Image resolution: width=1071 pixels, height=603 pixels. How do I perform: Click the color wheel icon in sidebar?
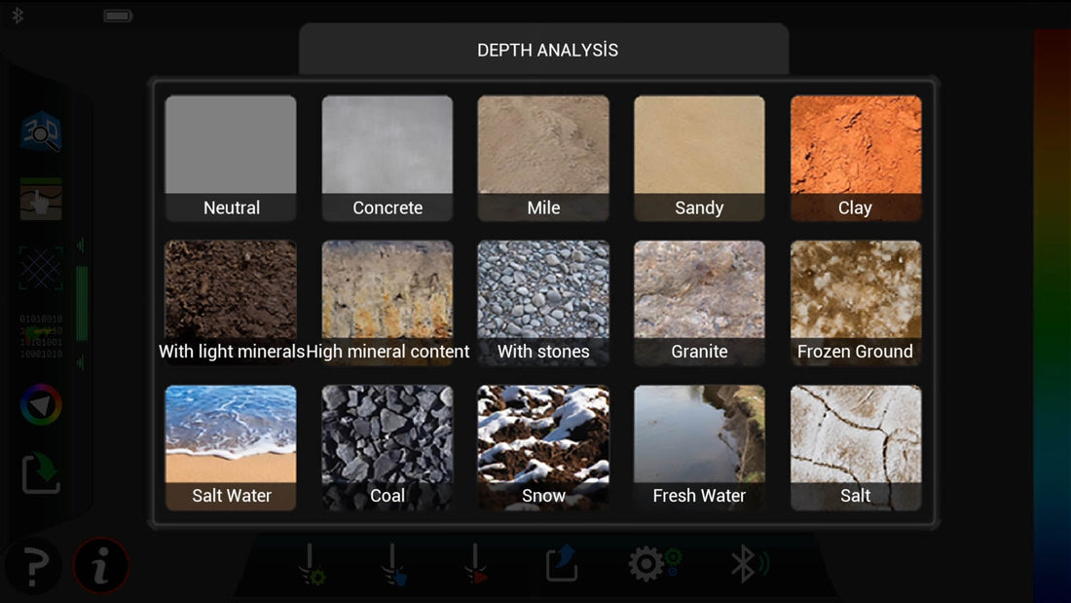point(41,404)
